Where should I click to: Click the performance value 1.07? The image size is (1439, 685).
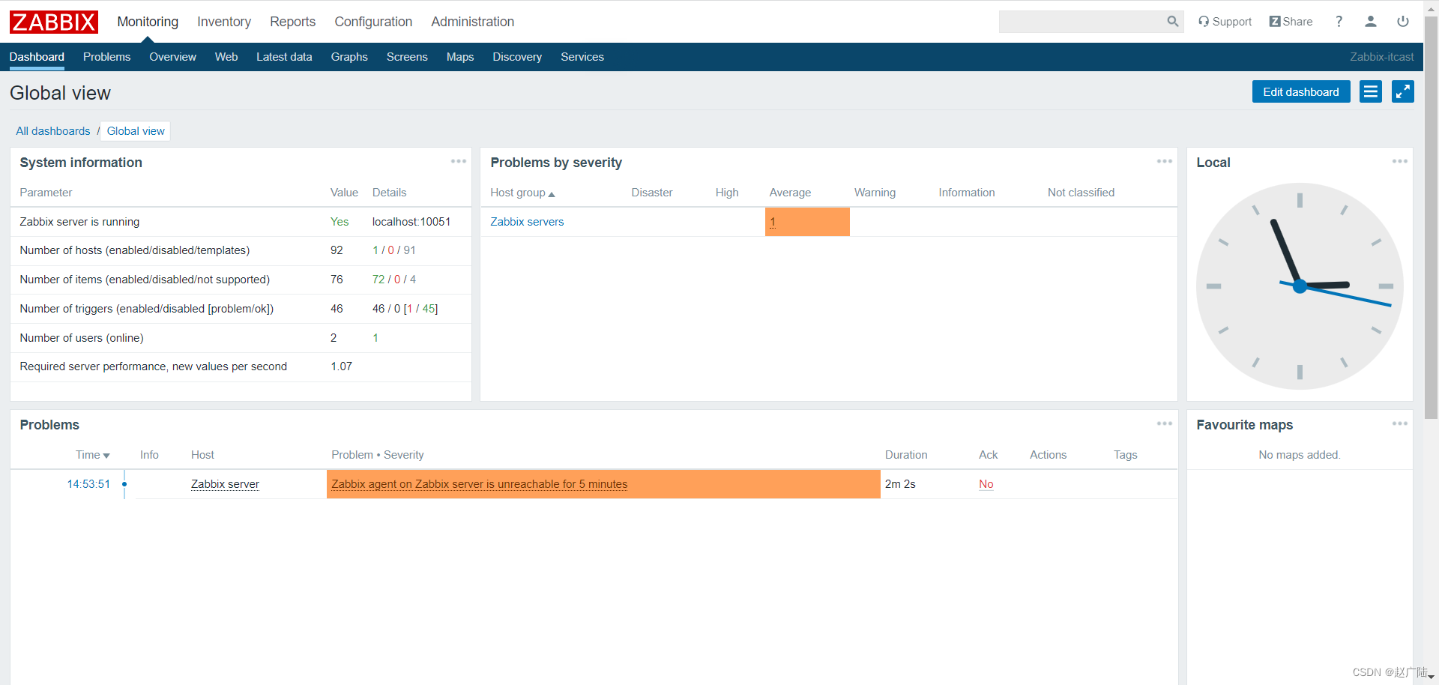(x=341, y=366)
